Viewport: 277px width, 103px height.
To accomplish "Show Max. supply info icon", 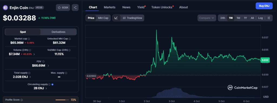I will coord(66,73).
